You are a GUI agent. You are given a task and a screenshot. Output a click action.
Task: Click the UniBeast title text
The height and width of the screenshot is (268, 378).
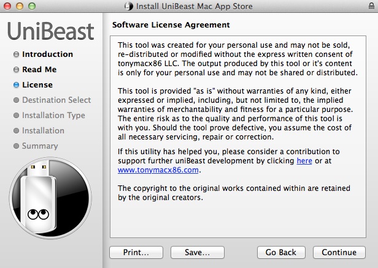pyautogui.click(x=50, y=31)
